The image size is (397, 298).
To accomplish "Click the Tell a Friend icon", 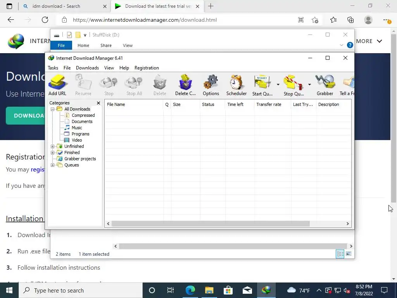I will pos(347,85).
